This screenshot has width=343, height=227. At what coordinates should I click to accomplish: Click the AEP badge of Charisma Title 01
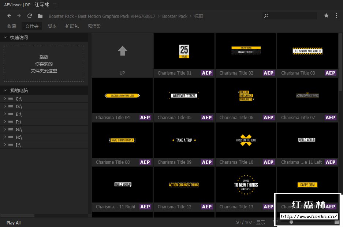point(207,73)
